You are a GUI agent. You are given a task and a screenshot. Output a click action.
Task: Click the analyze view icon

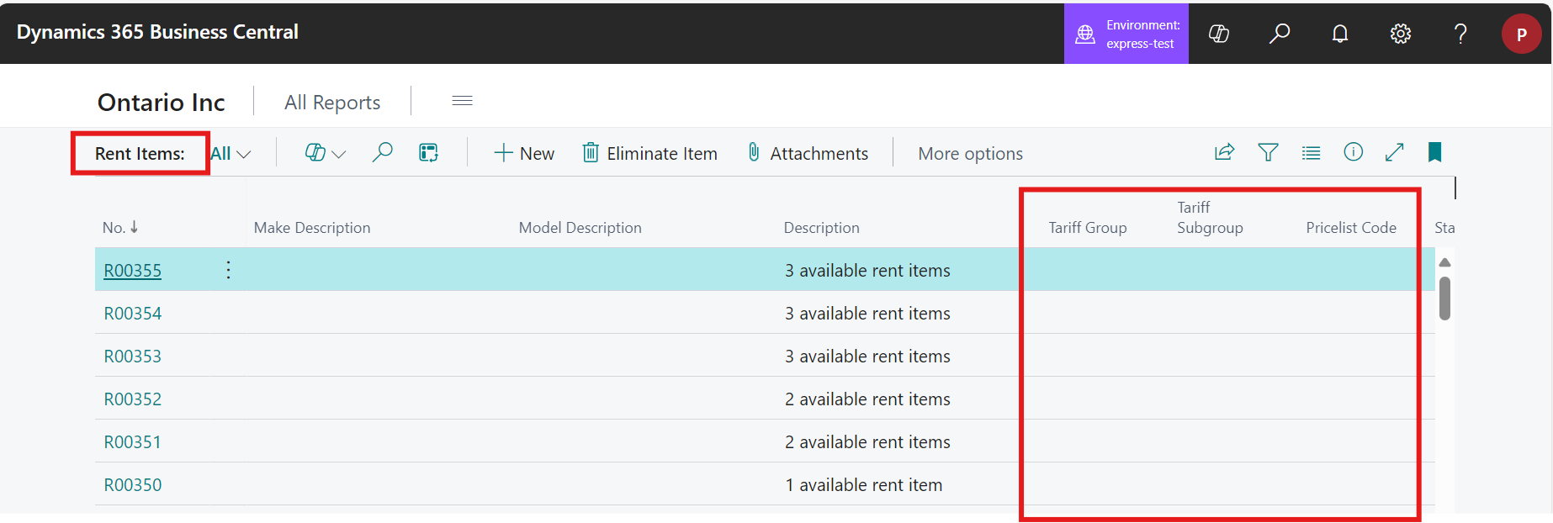pyautogui.click(x=428, y=152)
